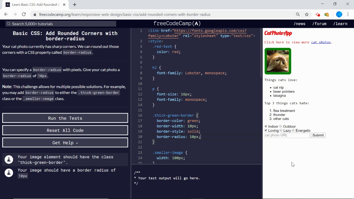Check the Lazy checkbox
This screenshot has width=354, height=199.
pyautogui.click(x=281, y=130)
